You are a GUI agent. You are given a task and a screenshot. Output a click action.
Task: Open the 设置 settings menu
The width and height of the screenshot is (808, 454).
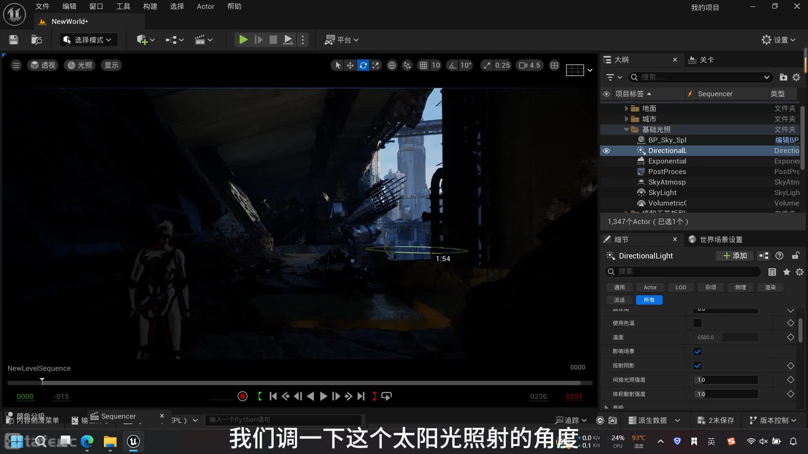pos(779,40)
